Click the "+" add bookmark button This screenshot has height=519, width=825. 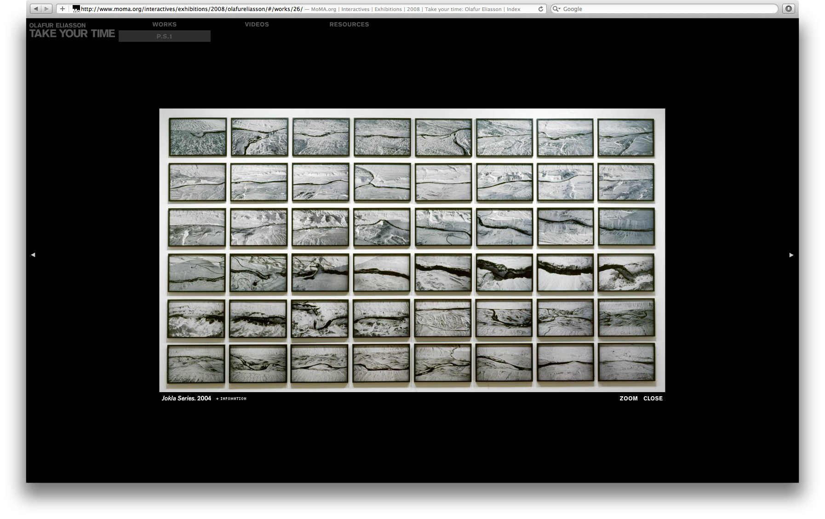tap(62, 8)
